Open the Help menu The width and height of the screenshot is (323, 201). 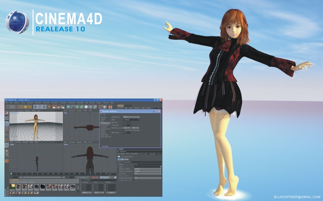pos(112,103)
